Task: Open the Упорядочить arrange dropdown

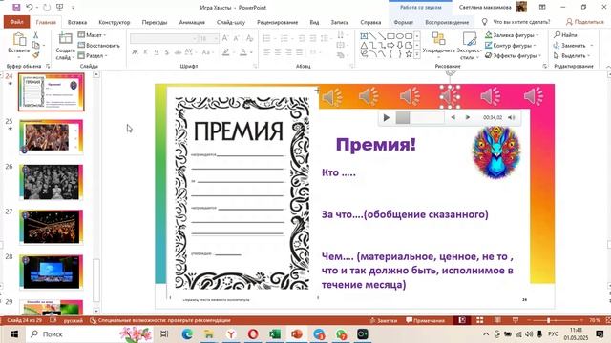Action: (438, 46)
